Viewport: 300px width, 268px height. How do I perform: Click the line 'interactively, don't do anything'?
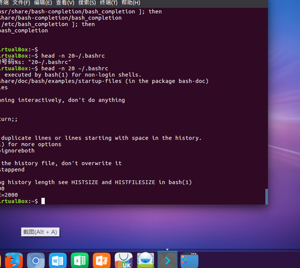pyautogui.click(x=71, y=100)
